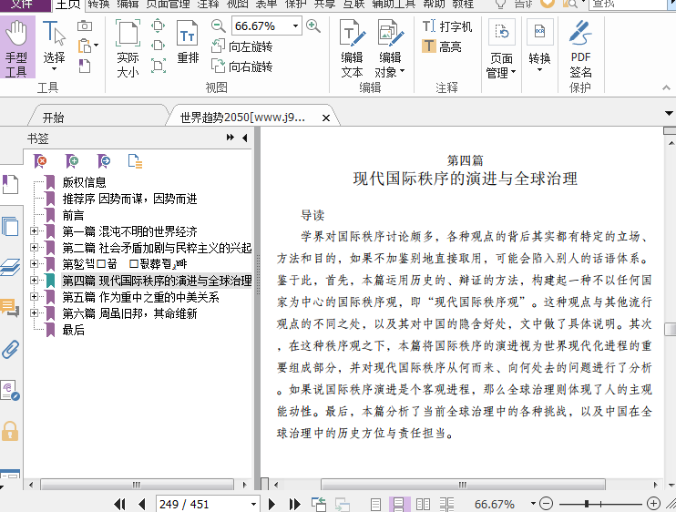Open the 推荐序 因势而谋 bookmark

pos(129,199)
